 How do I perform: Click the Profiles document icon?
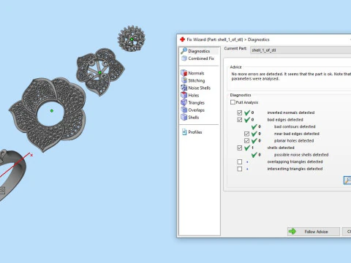(x=184, y=132)
